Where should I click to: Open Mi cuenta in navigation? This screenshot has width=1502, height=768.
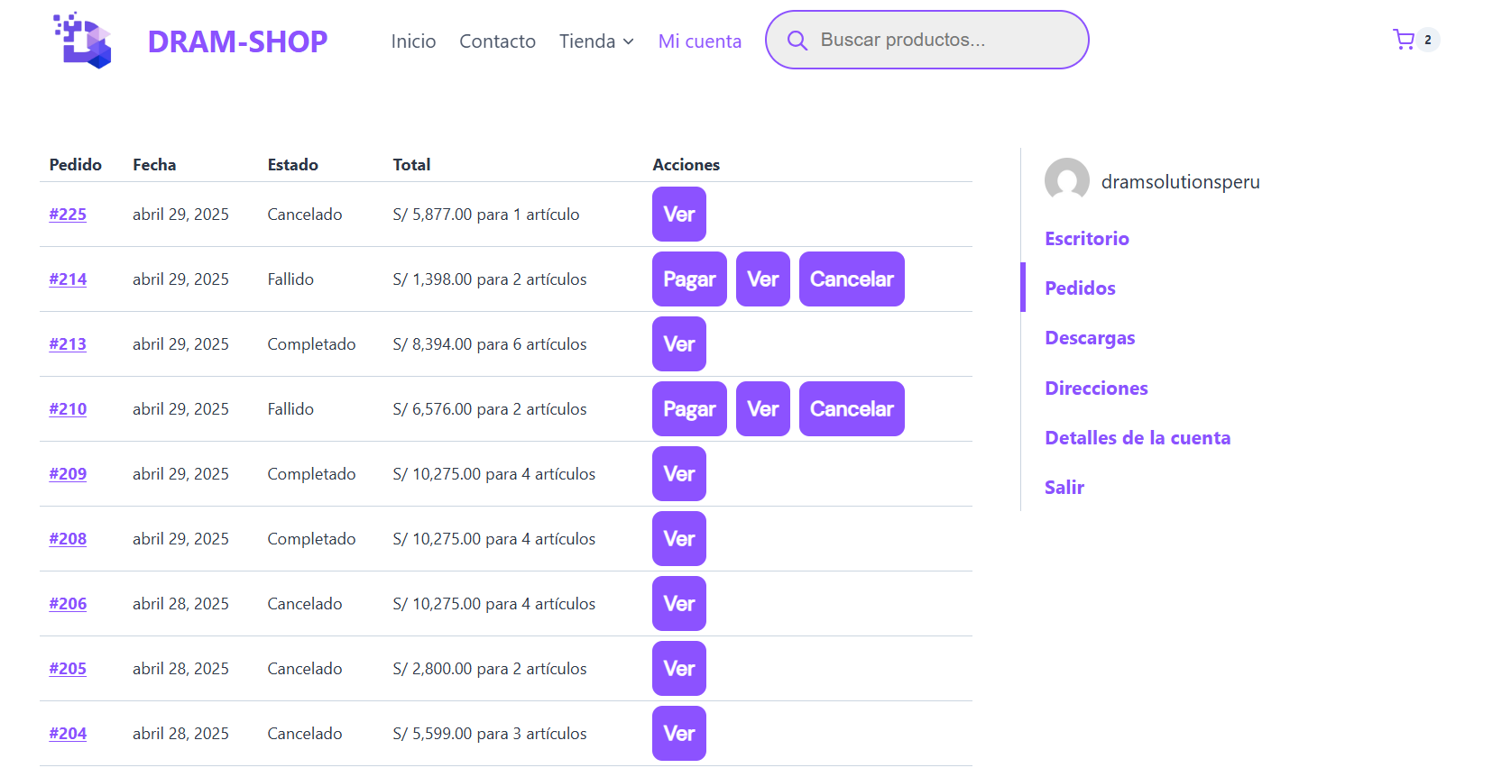(x=699, y=41)
